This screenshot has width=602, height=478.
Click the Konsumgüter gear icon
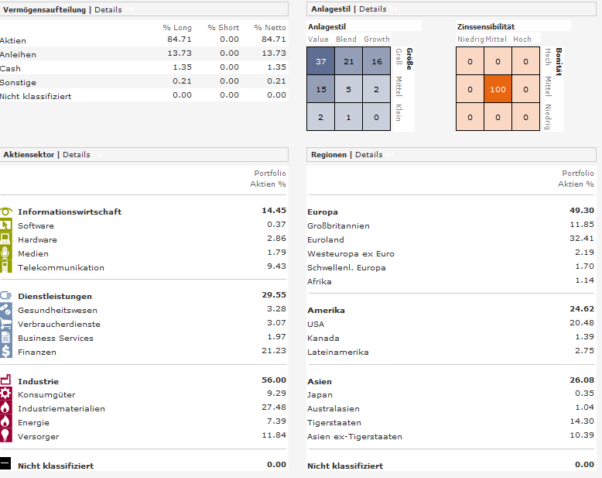pyautogui.click(x=6, y=394)
